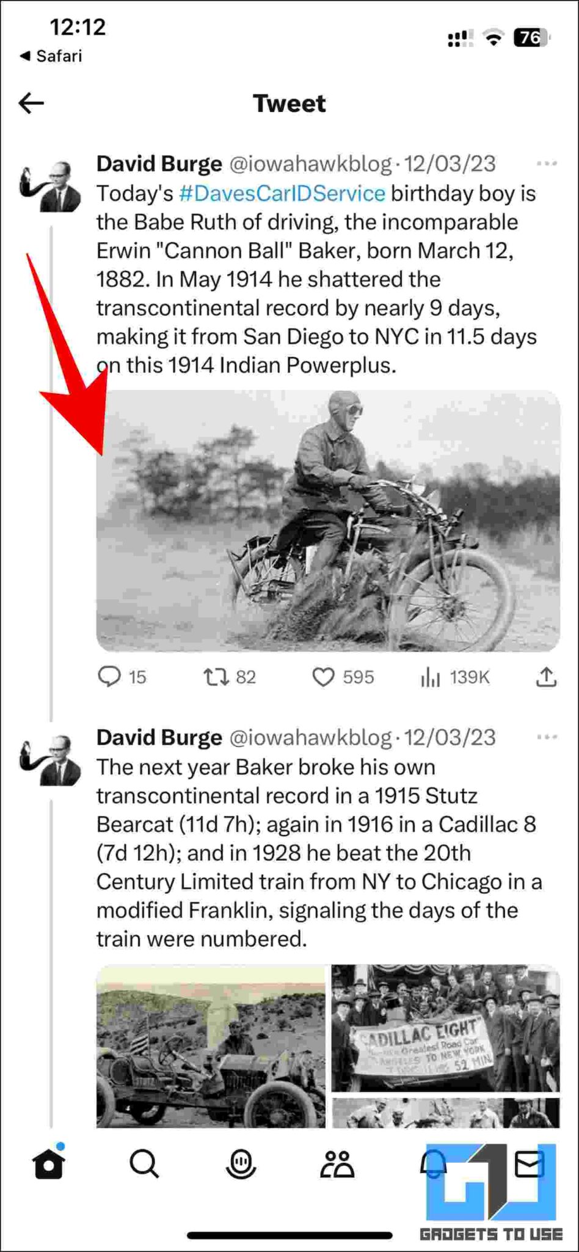Screen dimensions: 579x1252
Task: Open Direct Messages envelope icon
Action: click(530, 1163)
